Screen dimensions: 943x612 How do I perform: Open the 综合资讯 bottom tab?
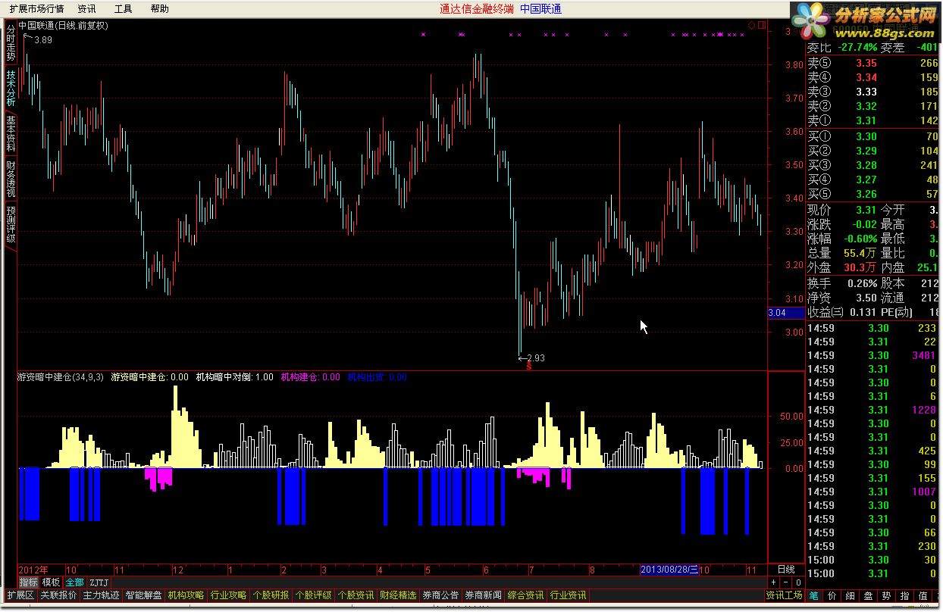(525, 596)
